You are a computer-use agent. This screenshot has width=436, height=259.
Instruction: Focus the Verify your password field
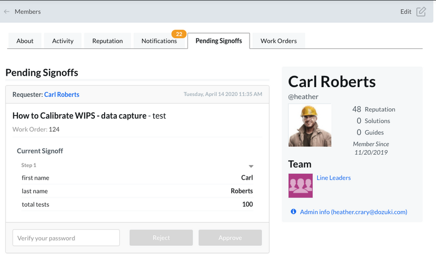[66, 238]
